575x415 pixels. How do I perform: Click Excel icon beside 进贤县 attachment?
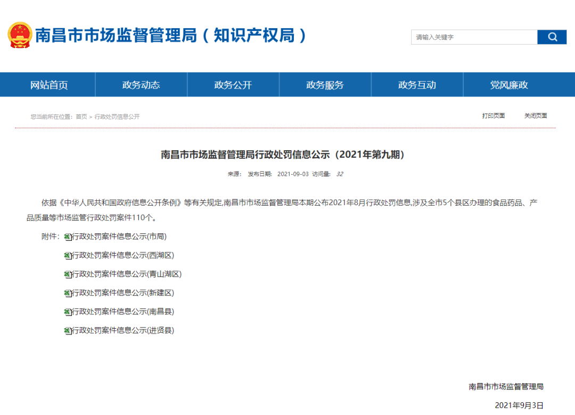click(x=68, y=331)
